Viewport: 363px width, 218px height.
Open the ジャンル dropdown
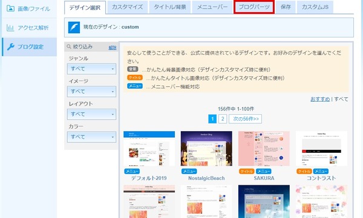point(92,69)
